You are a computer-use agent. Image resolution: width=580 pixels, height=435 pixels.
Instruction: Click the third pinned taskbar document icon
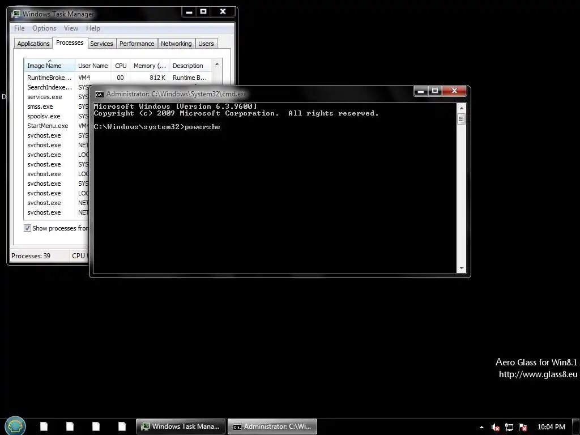(x=96, y=427)
